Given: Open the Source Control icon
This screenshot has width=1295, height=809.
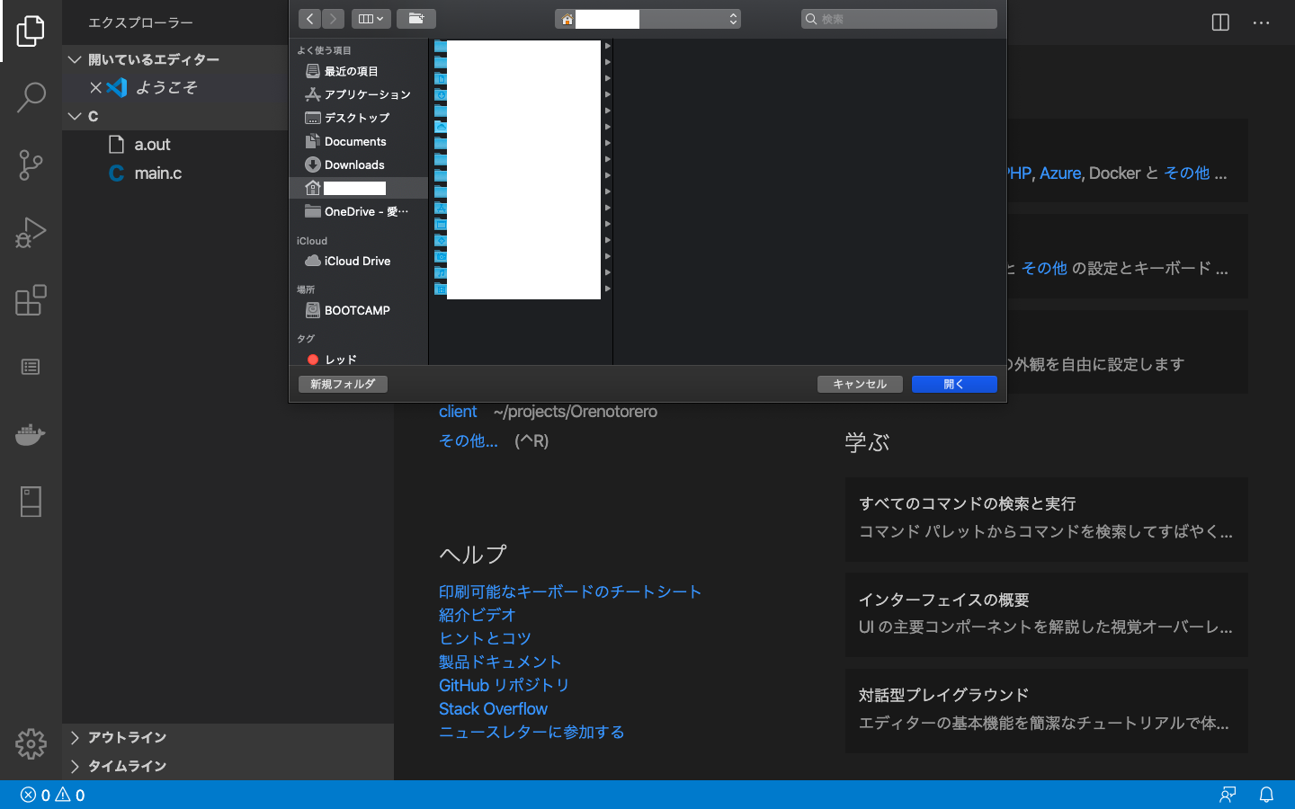Looking at the screenshot, I should (31, 165).
